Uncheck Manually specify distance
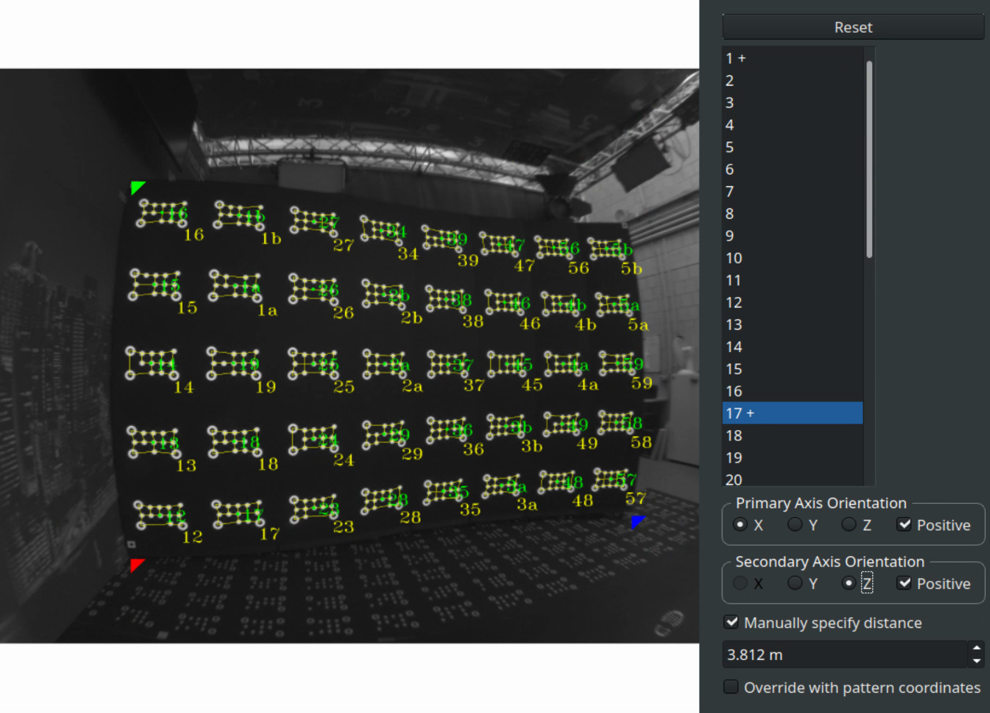 (x=731, y=622)
